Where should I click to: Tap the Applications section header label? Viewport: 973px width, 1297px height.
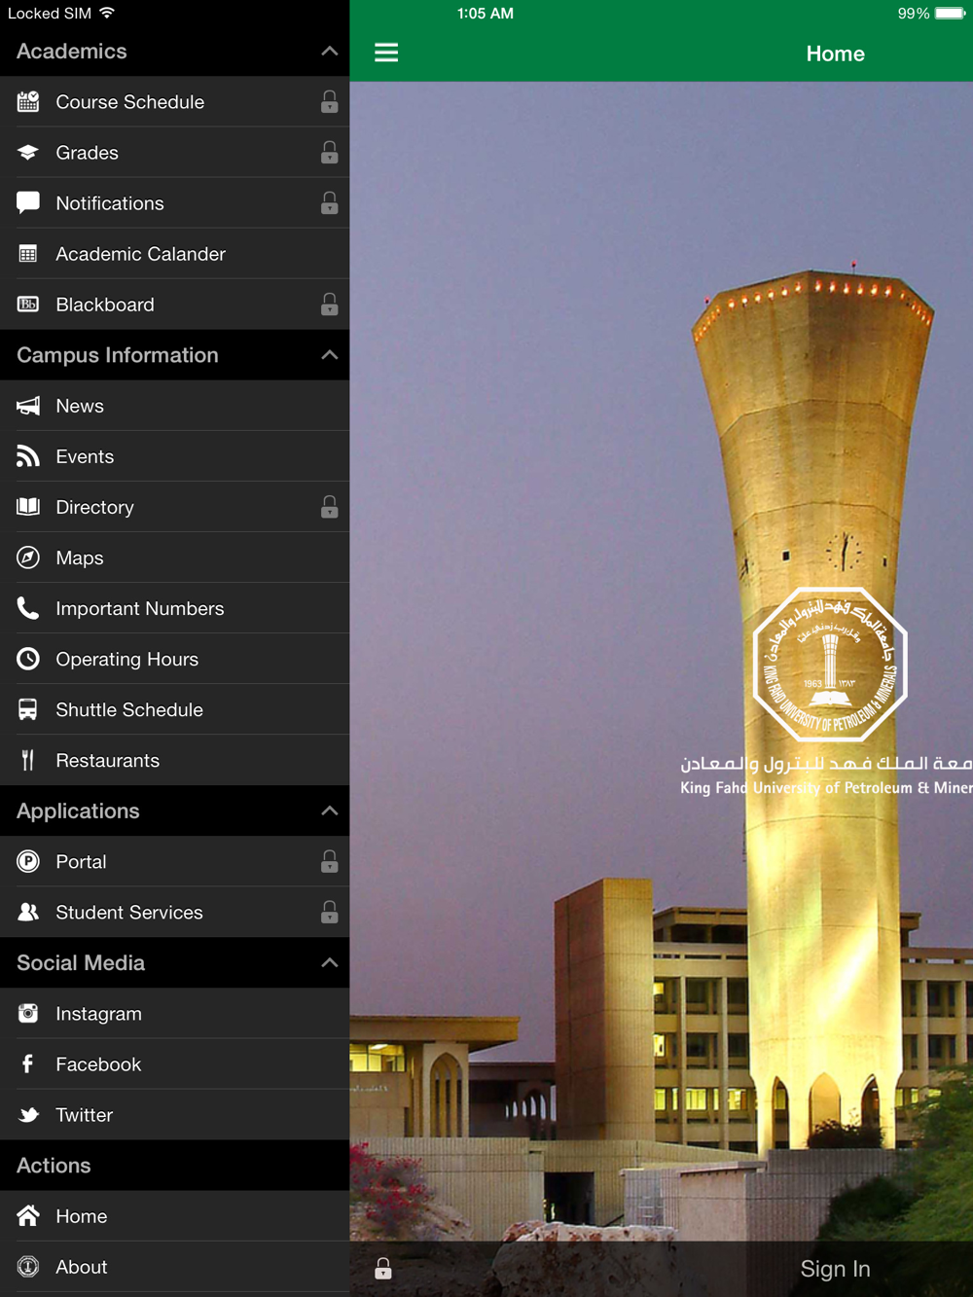[78, 811]
